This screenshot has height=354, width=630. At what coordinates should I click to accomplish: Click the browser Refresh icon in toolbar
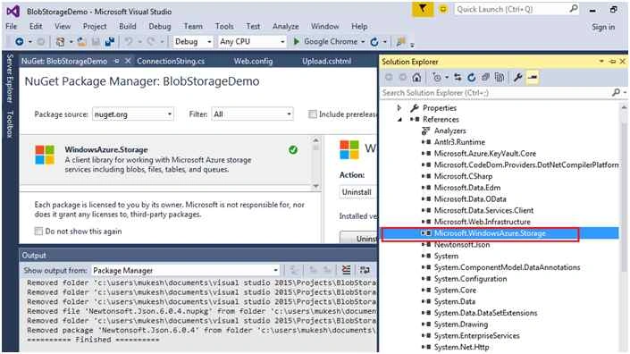pos(374,41)
